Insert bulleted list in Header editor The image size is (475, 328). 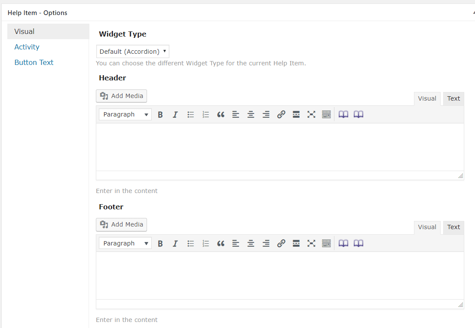pos(190,115)
